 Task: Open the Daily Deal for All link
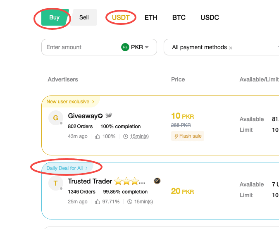[x=67, y=168]
